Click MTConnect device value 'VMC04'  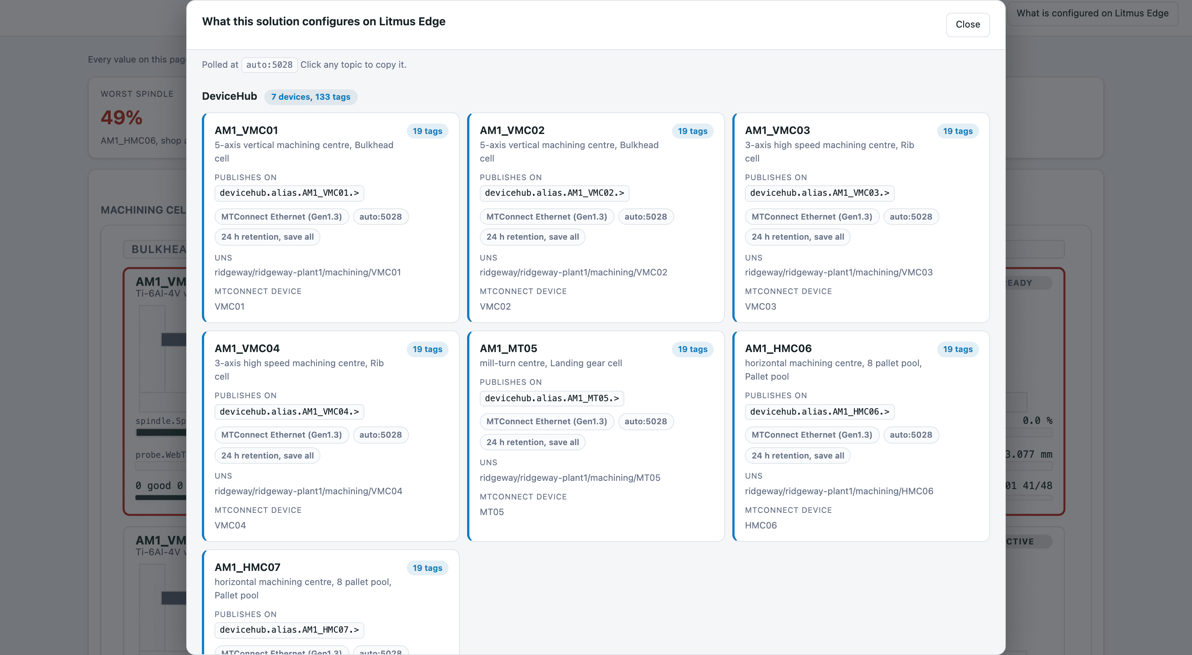(x=230, y=525)
